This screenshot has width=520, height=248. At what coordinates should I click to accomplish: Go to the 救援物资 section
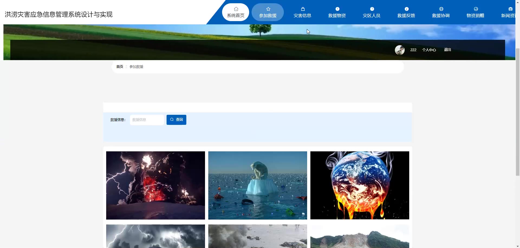pos(337,12)
